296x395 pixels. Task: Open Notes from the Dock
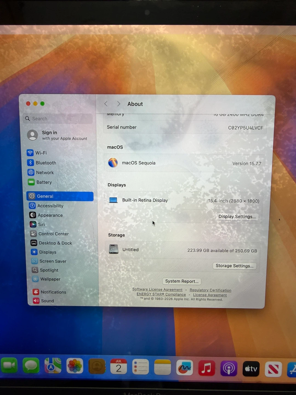point(163,367)
